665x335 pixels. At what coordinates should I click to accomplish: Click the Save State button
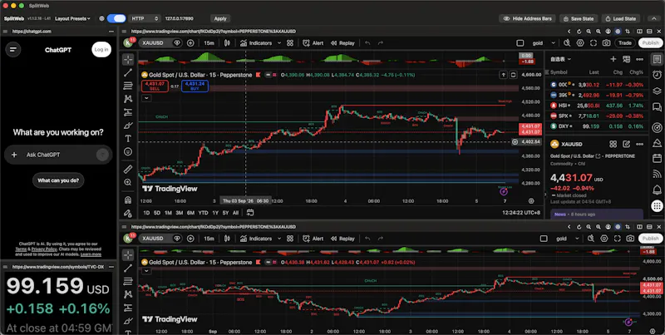[579, 18]
